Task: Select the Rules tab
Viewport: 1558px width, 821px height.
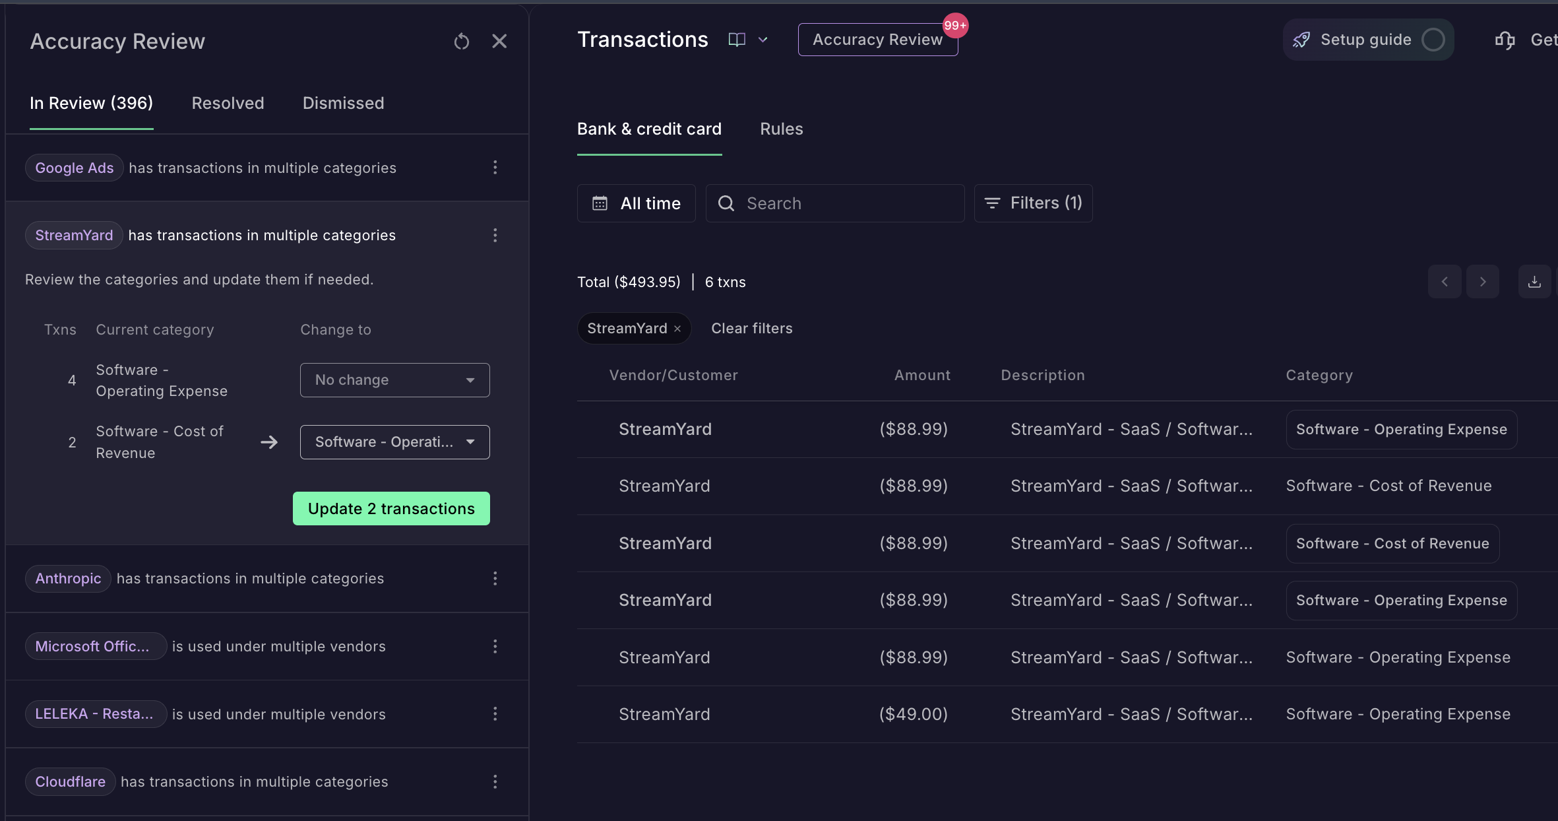Action: pos(782,129)
